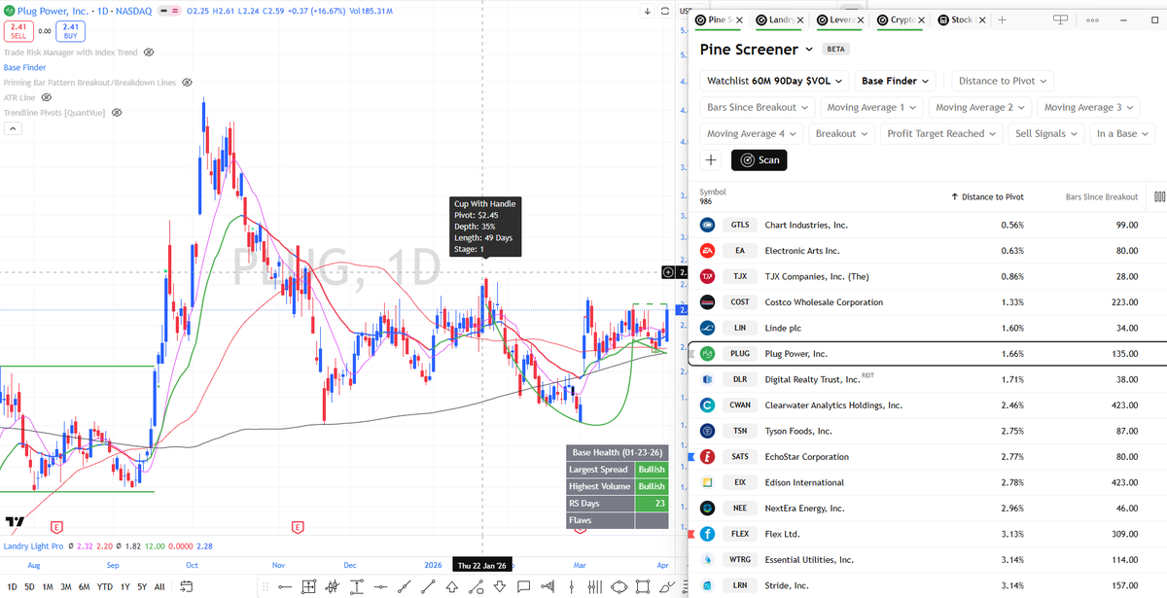
Task: Set chart range to 5Y
Action: point(143,586)
